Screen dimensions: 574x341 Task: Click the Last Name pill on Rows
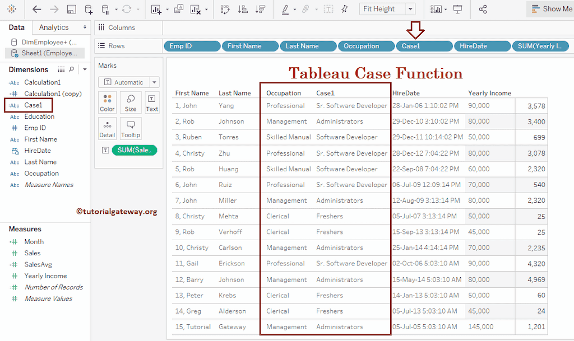[x=308, y=46]
